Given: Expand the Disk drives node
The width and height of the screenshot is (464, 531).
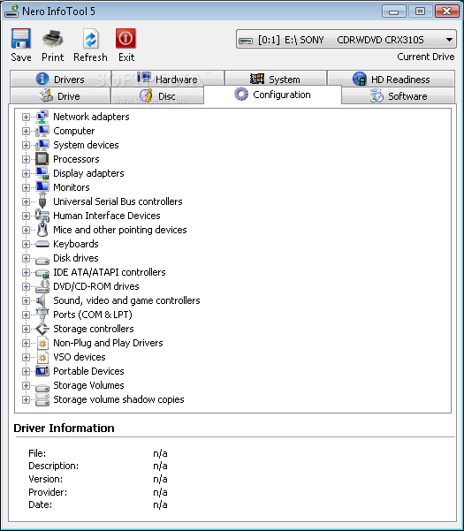Looking at the screenshot, I should pyautogui.click(x=26, y=258).
